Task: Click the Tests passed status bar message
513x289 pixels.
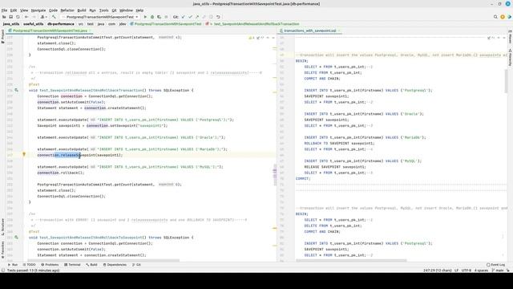Action: coord(33,271)
